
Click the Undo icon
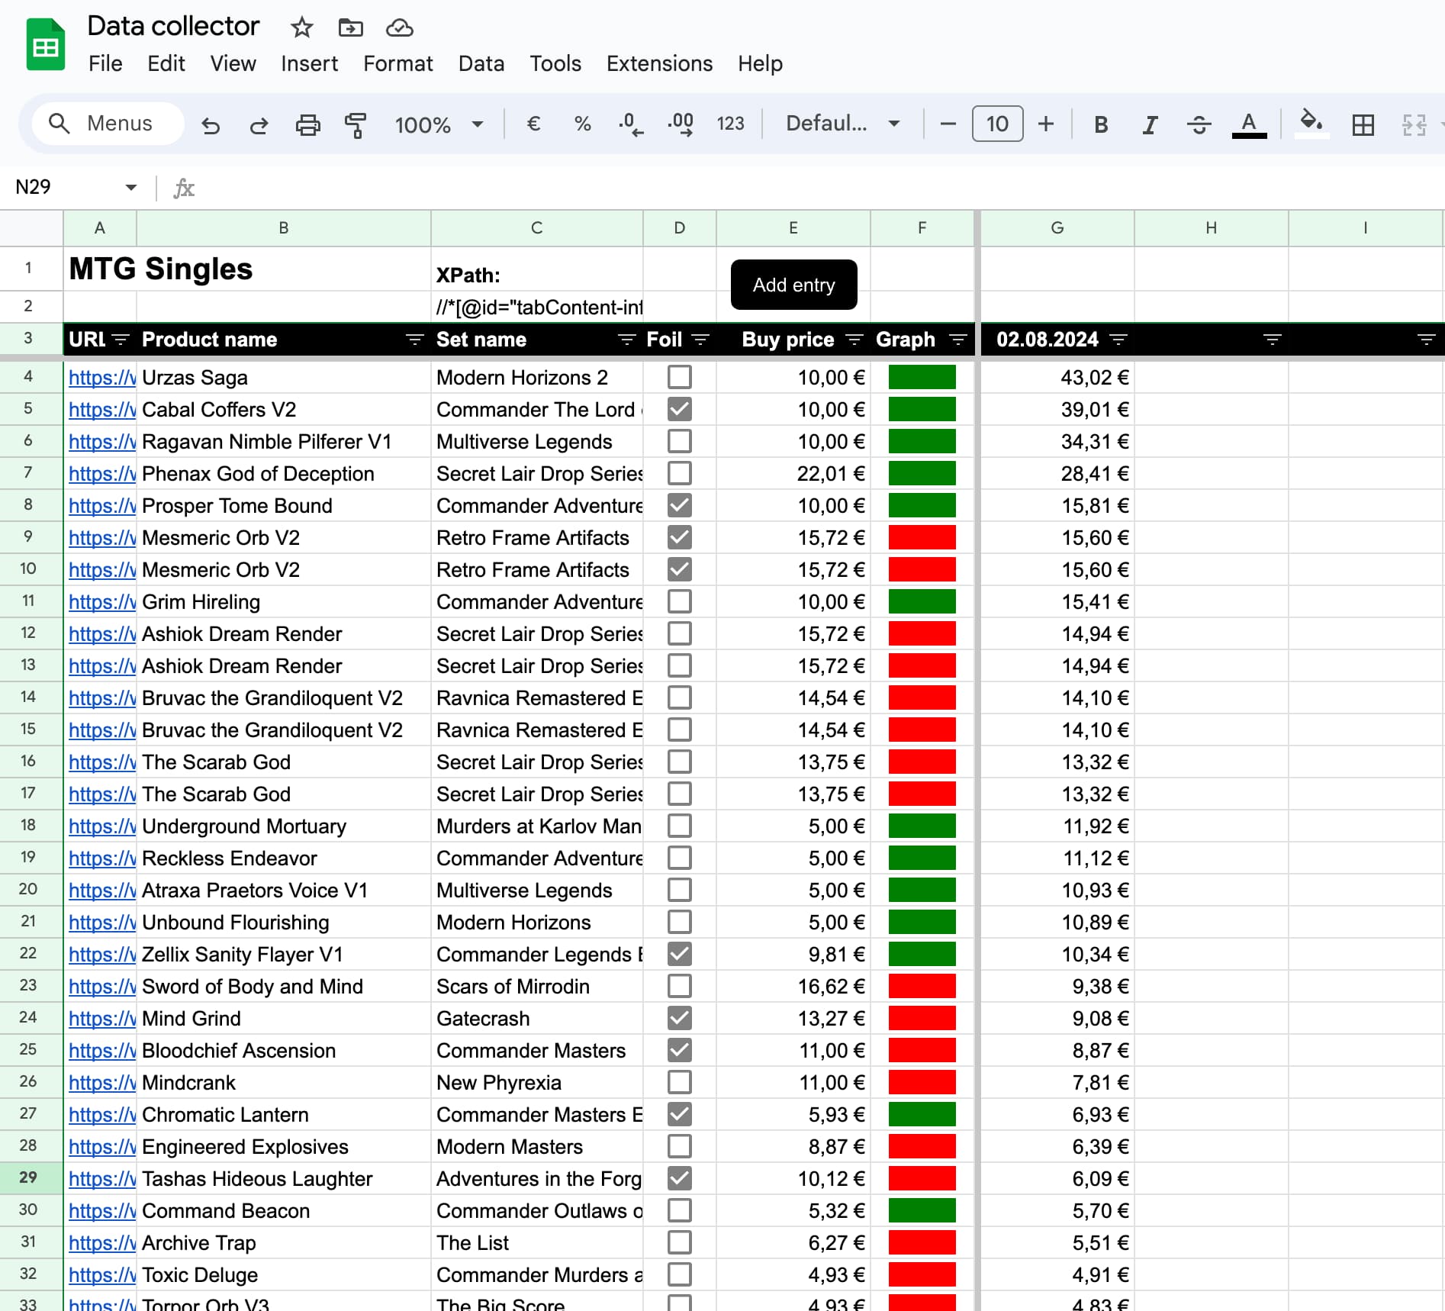pyautogui.click(x=211, y=124)
